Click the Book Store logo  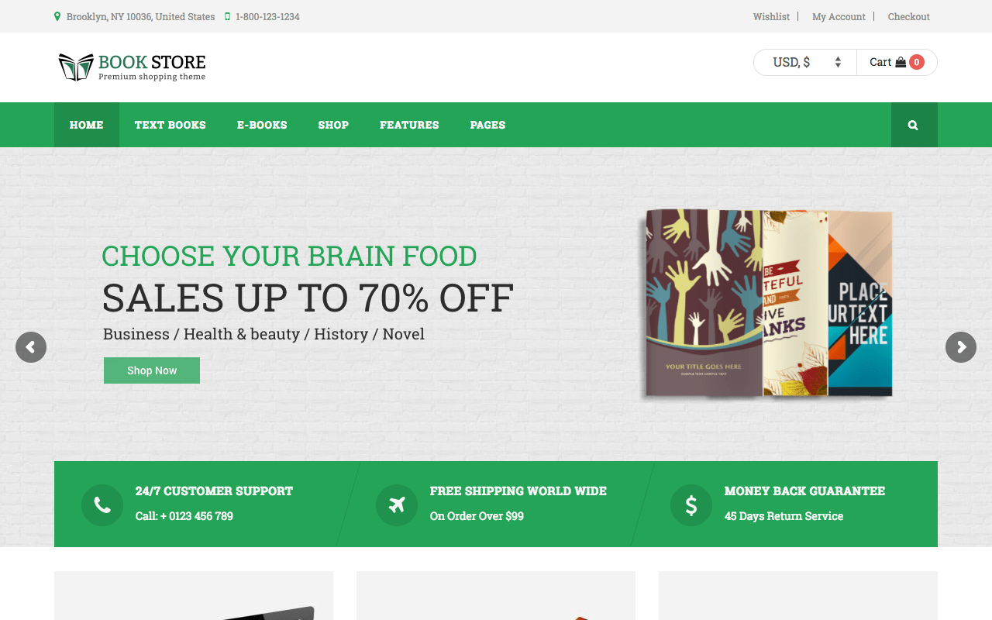click(x=132, y=67)
